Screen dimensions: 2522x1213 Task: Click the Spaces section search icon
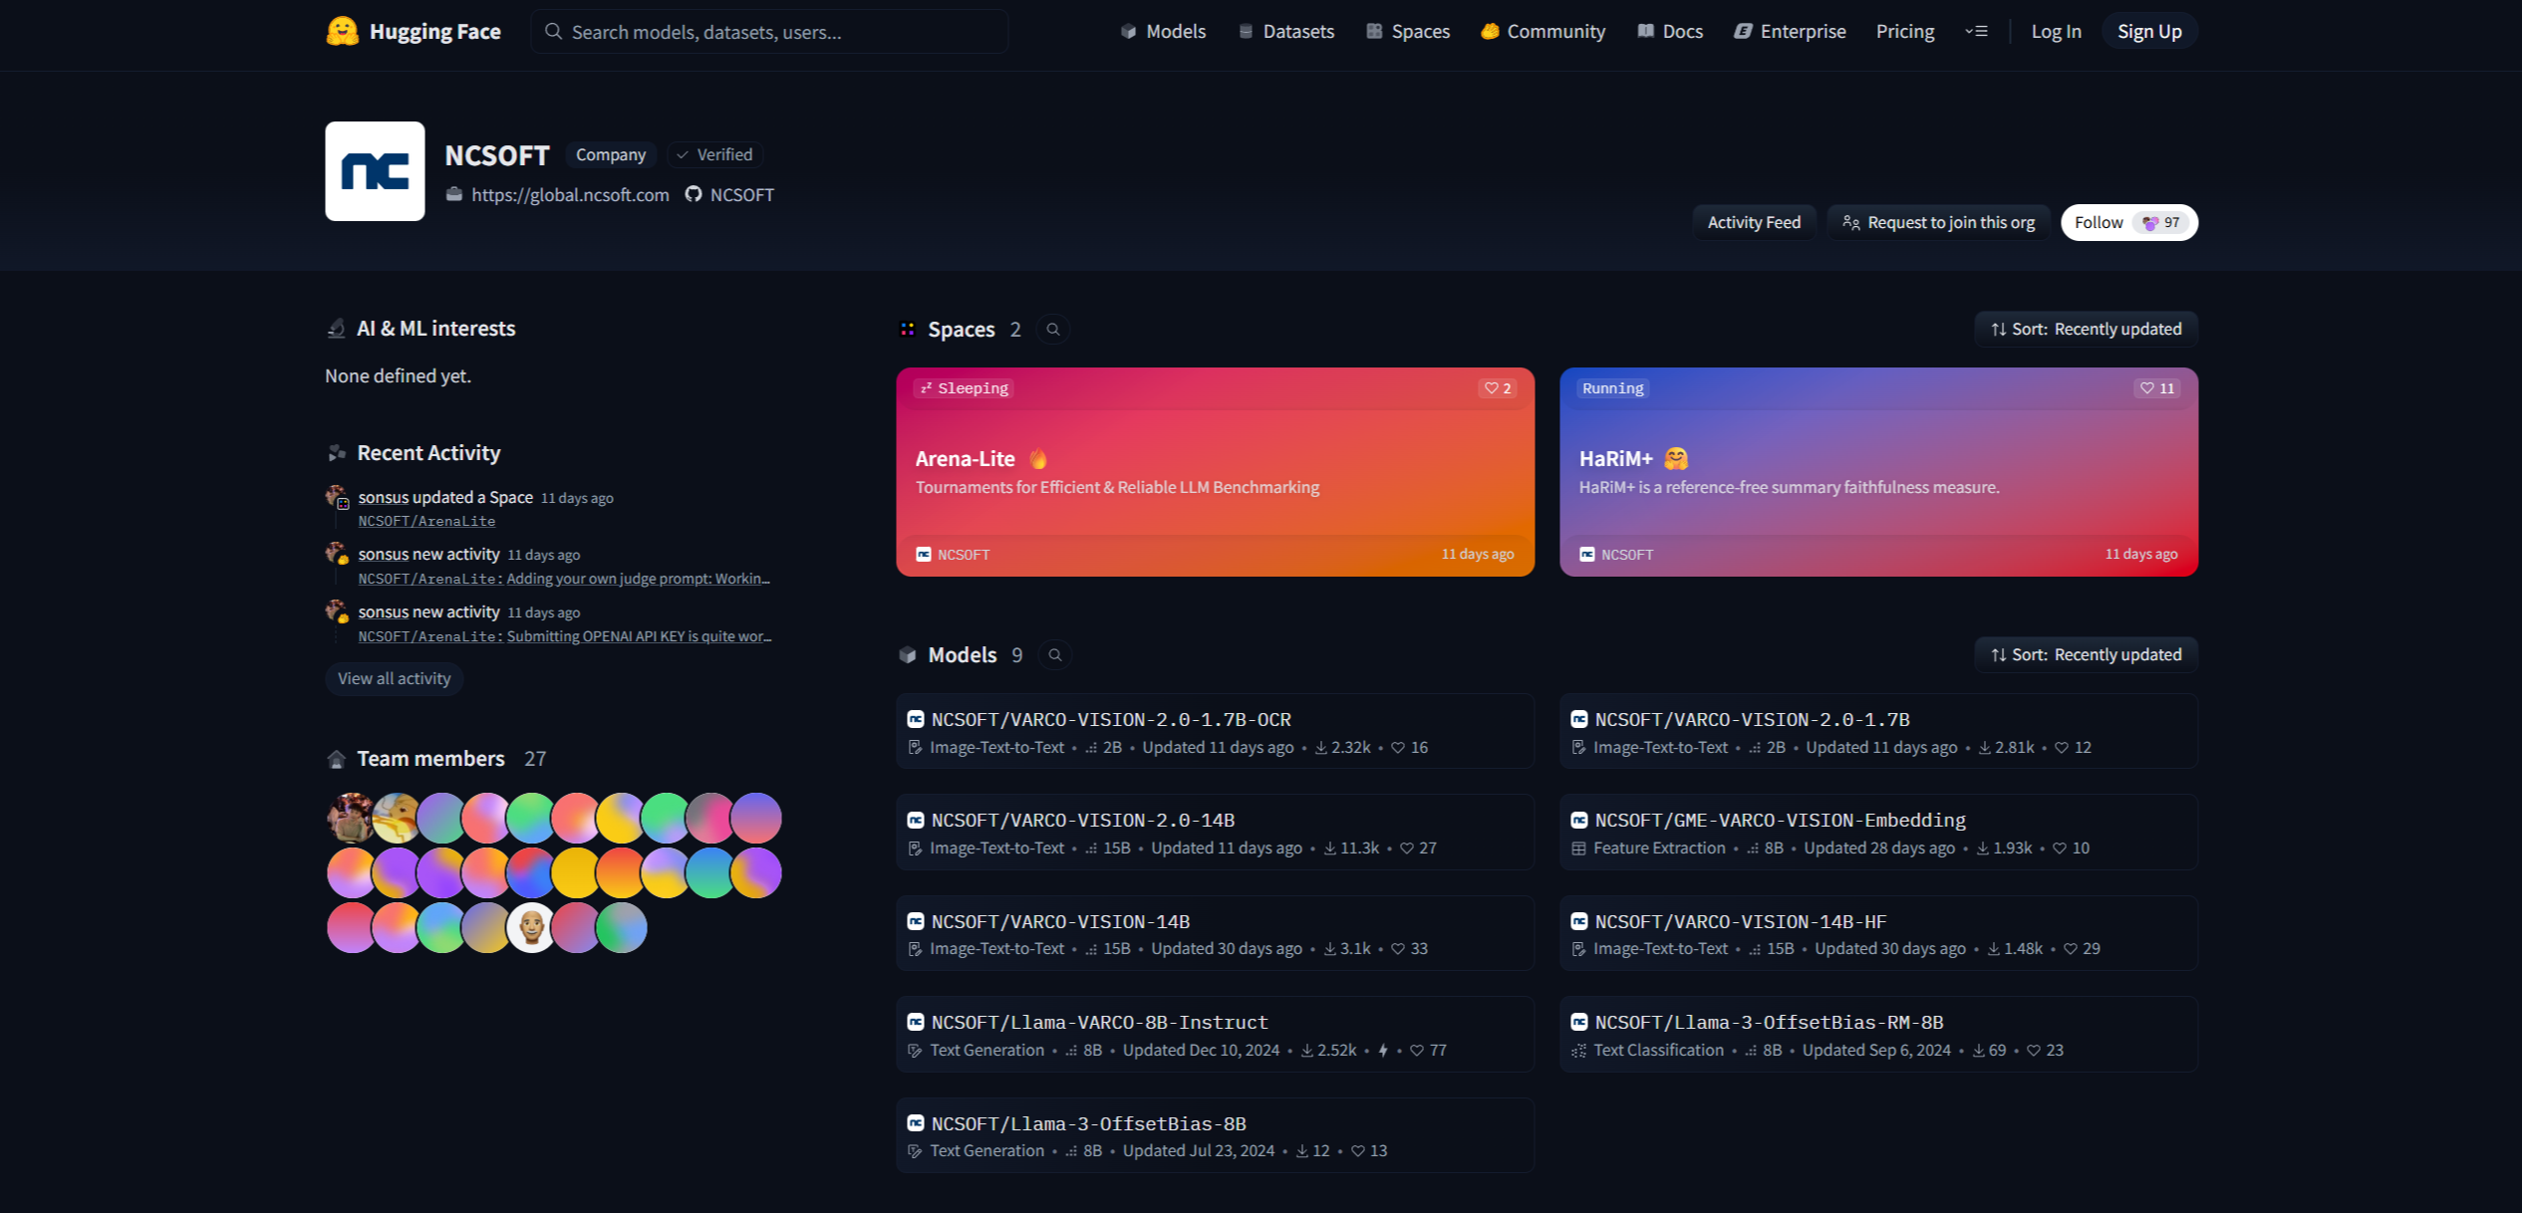point(1053,330)
